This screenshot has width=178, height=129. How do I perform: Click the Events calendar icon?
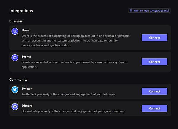(15, 58)
